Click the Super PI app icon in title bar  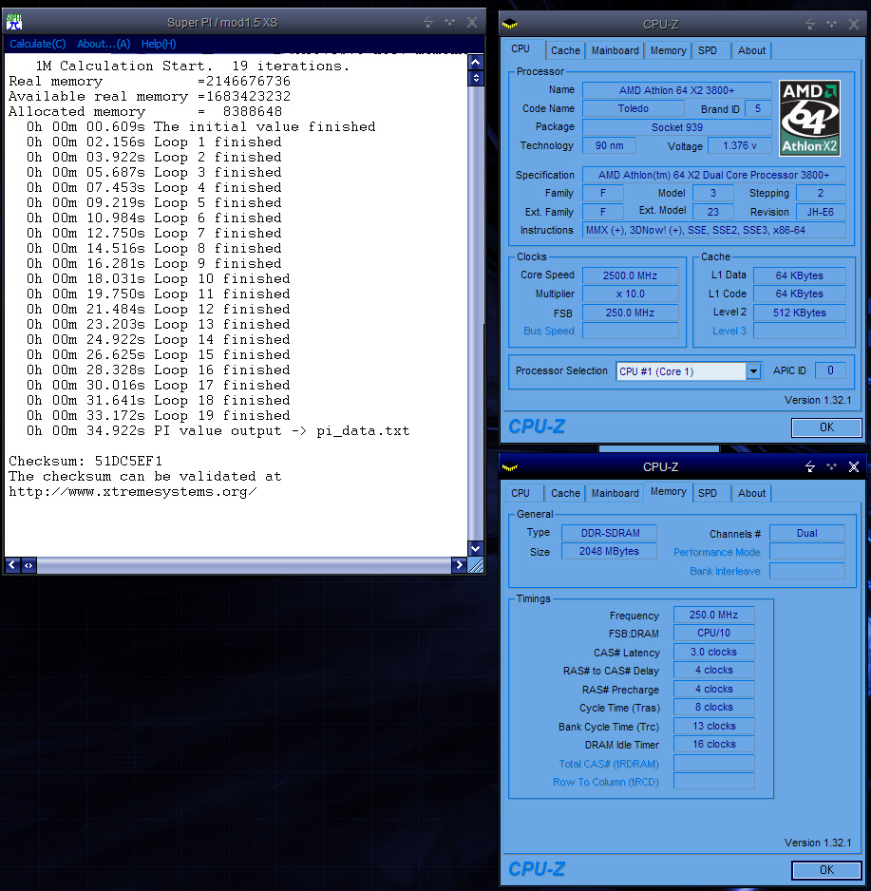13,22
